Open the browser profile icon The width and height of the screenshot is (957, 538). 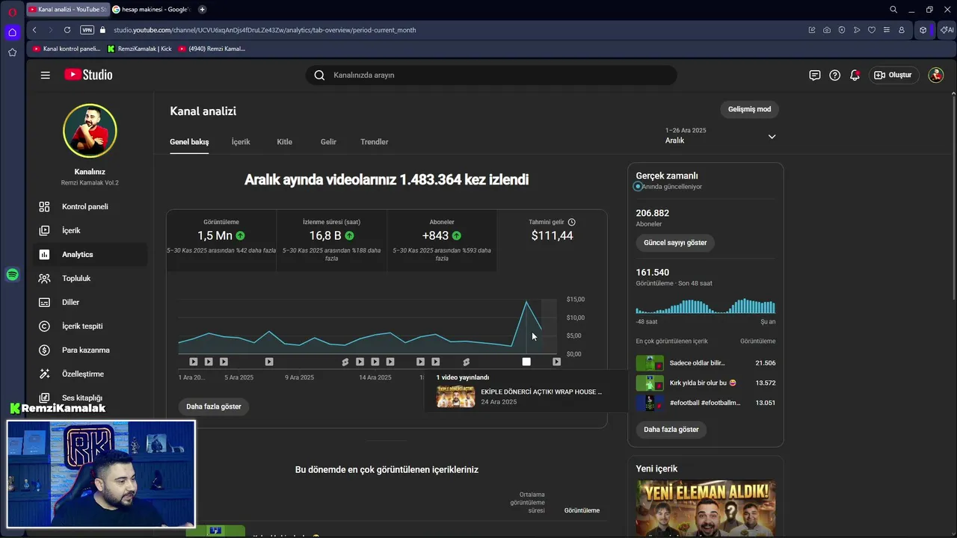point(902,30)
